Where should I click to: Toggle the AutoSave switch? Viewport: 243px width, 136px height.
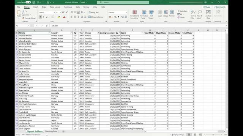tap(28, 2)
